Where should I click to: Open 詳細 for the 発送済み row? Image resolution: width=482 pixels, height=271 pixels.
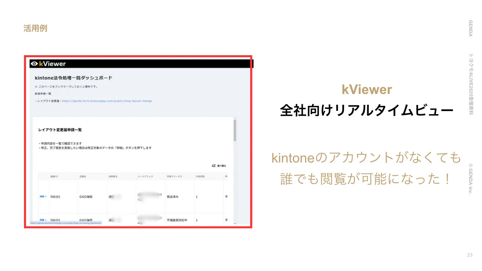point(43,197)
